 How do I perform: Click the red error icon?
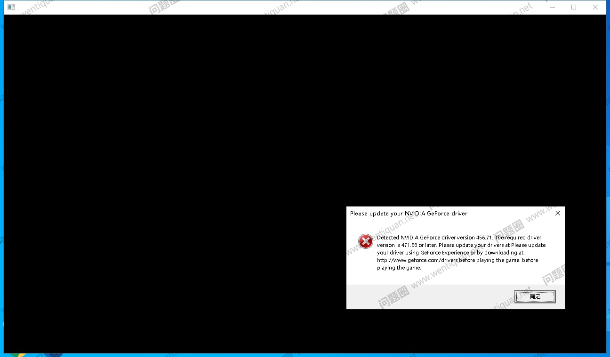coord(365,241)
